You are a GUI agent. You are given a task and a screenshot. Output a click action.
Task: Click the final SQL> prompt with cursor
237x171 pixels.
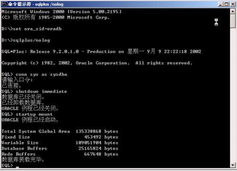tap(10, 165)
